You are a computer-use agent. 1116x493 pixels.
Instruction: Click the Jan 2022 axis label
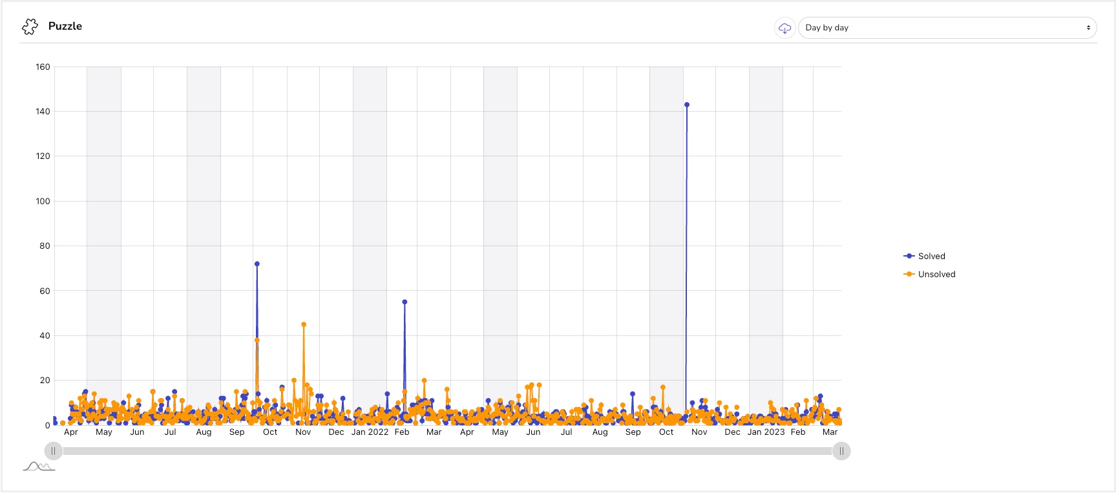tap(370, 432)
